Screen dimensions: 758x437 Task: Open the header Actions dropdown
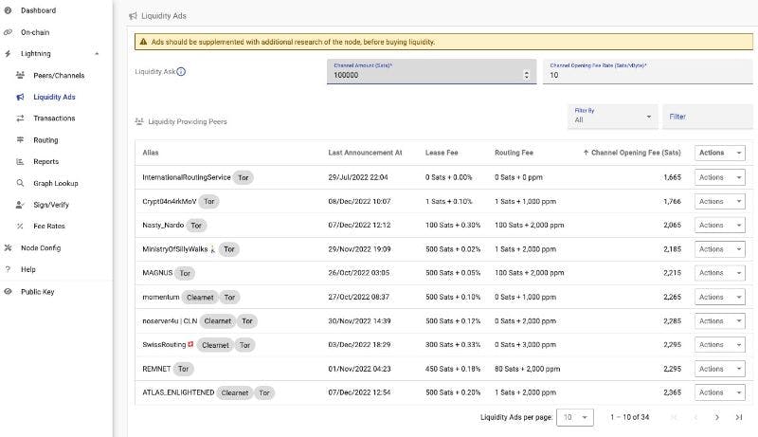click(x=720, y=153)
